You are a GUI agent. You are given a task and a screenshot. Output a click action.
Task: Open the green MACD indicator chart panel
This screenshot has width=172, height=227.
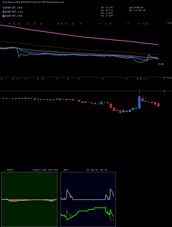pos(29,199)
